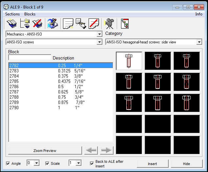Click the Hide button

click(x=187, y=164)
